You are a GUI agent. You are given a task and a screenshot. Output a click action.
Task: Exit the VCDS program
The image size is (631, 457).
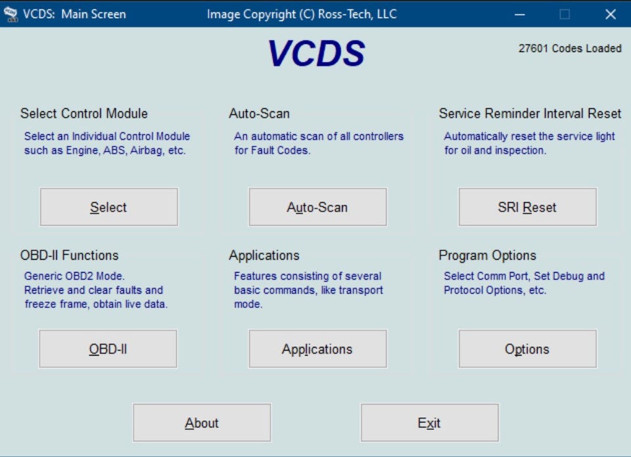429,423
